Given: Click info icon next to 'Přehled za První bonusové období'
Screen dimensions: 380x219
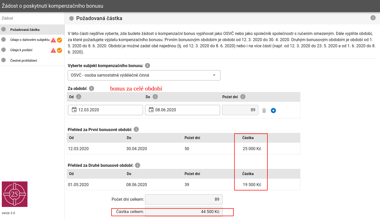Looking at the screenshot, I should pyautogui.click(x=136, y=129).
